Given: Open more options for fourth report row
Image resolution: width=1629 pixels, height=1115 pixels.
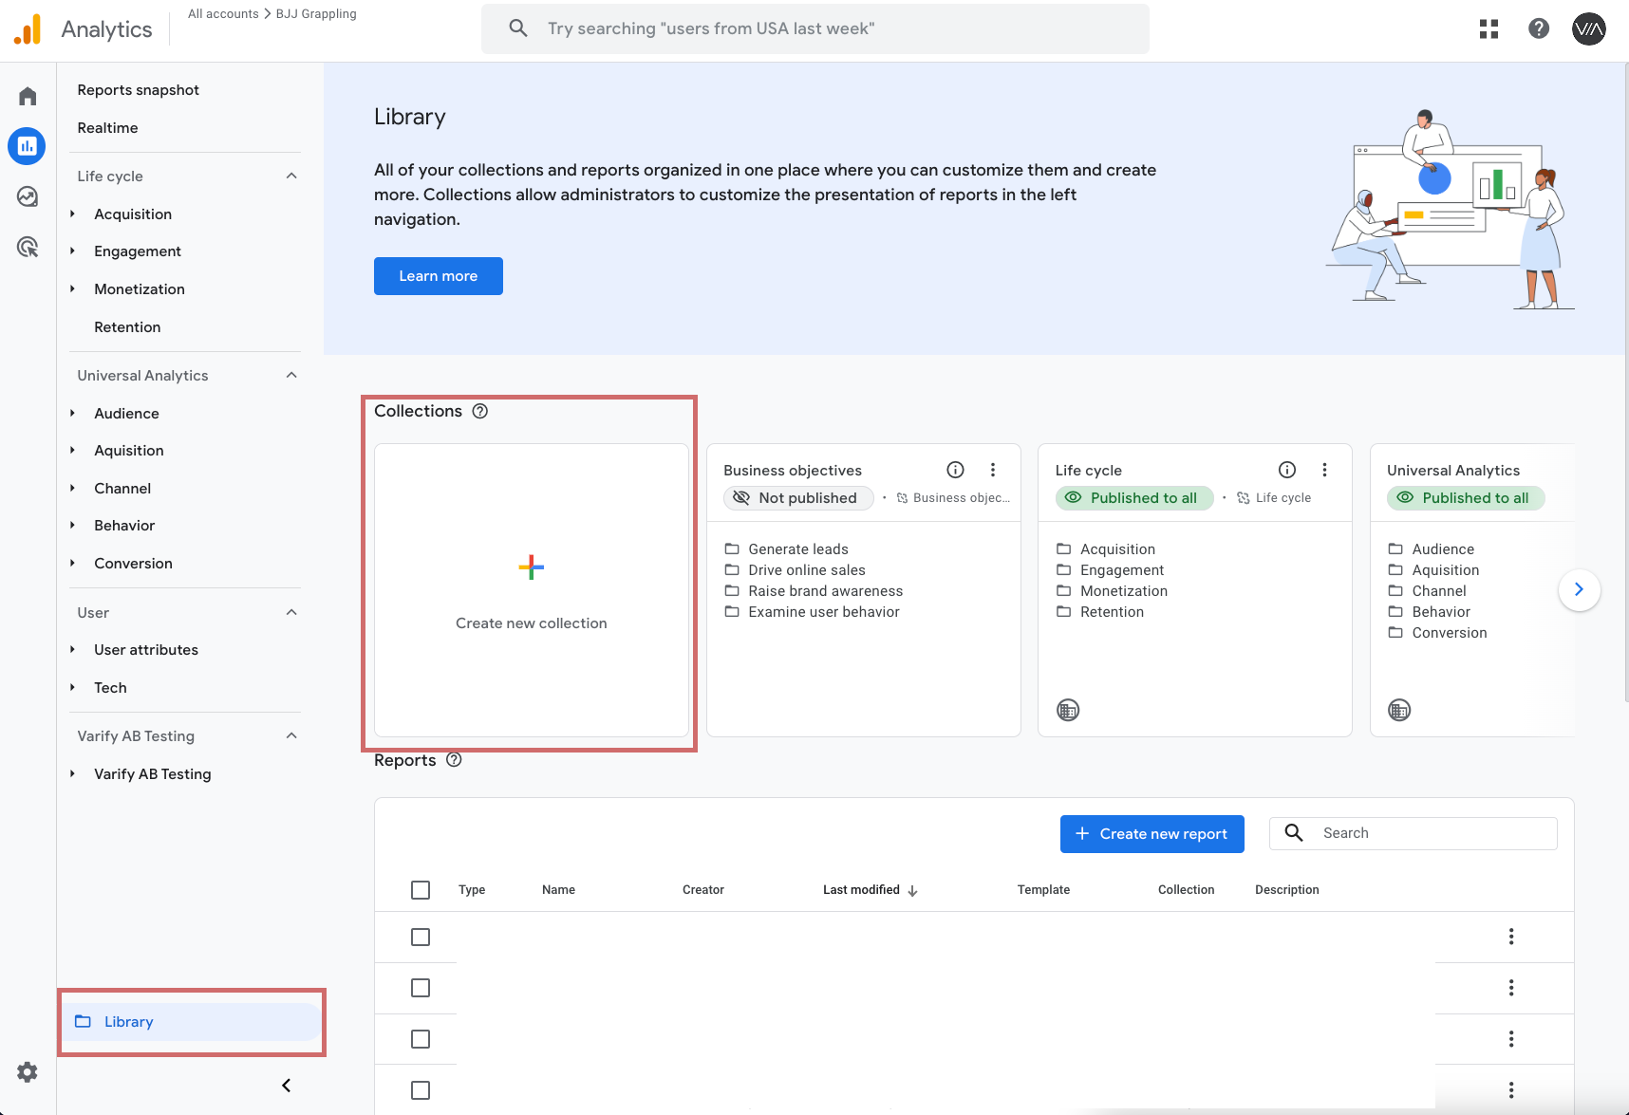Looking at the screenshot, I should tap(1511, 1090).
